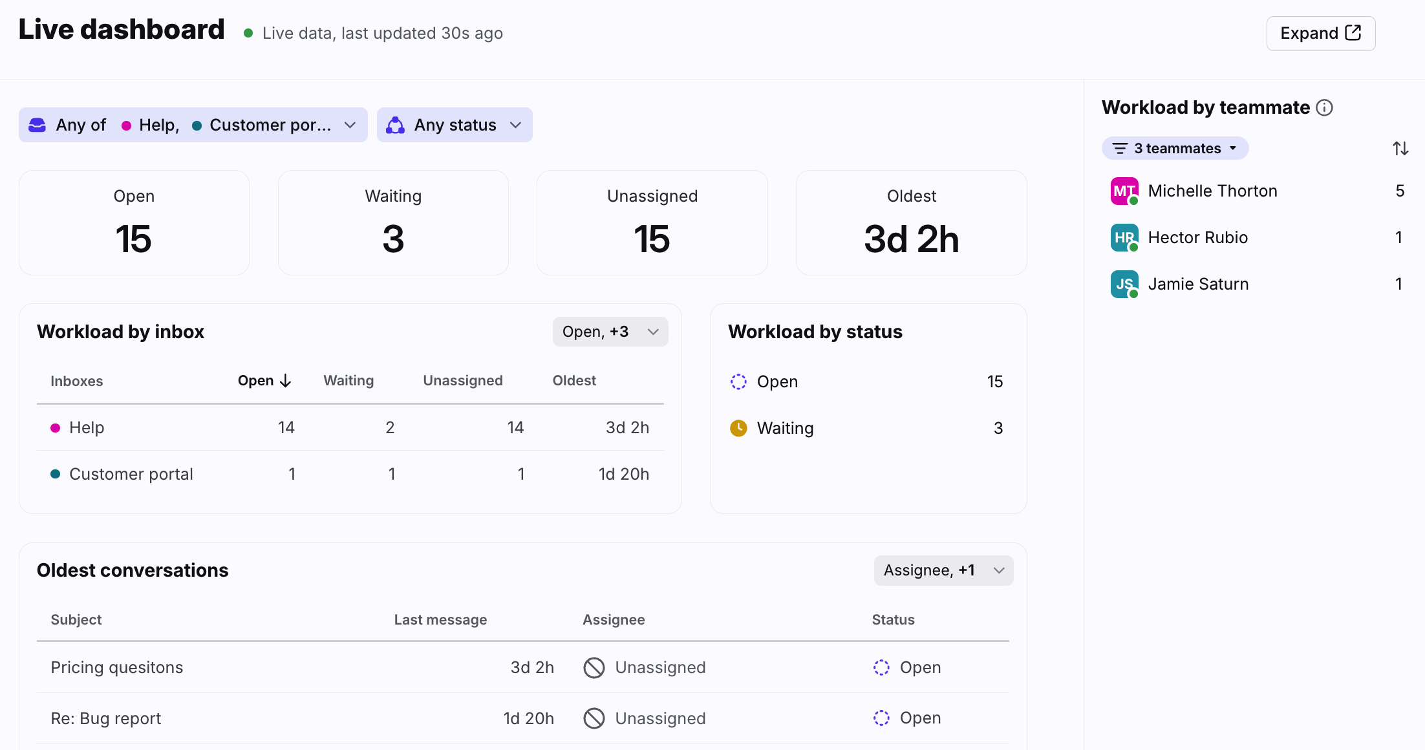Click Hector Rubio's HR avatar
This screenshot has width=1425, height=750.
[x=1124, y=238]
